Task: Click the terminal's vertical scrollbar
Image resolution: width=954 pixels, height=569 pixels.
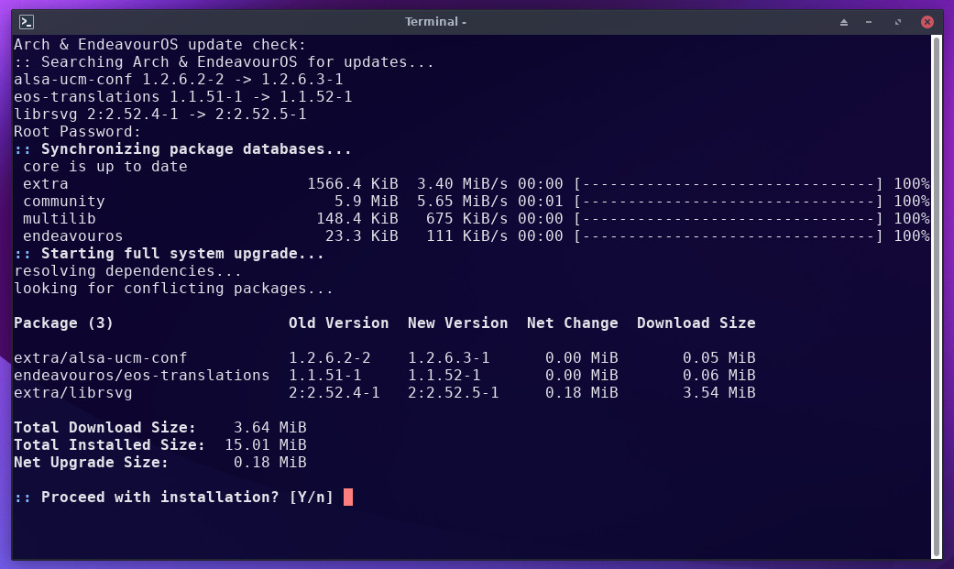Action: [937, 296]
